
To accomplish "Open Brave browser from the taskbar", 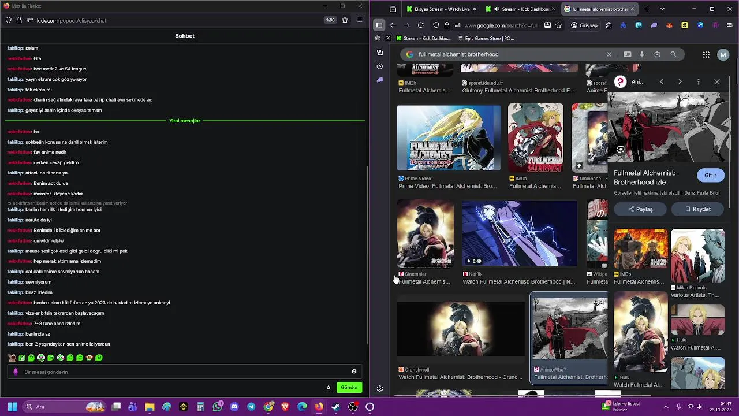I will coord(285,407).
